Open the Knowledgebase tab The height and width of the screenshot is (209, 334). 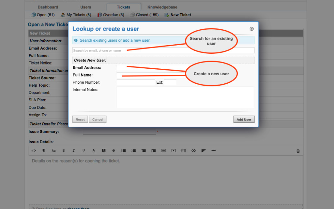162,7
